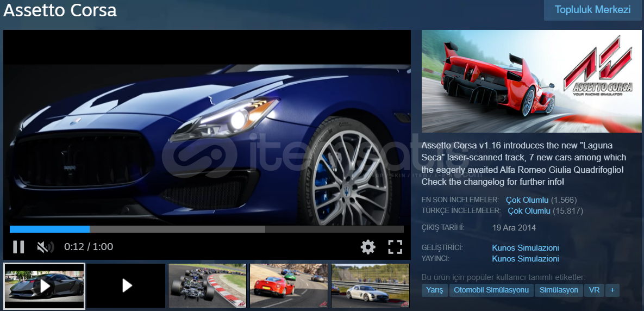Click the ÇIKIŞ TARİHİ label

coord(443,227)
